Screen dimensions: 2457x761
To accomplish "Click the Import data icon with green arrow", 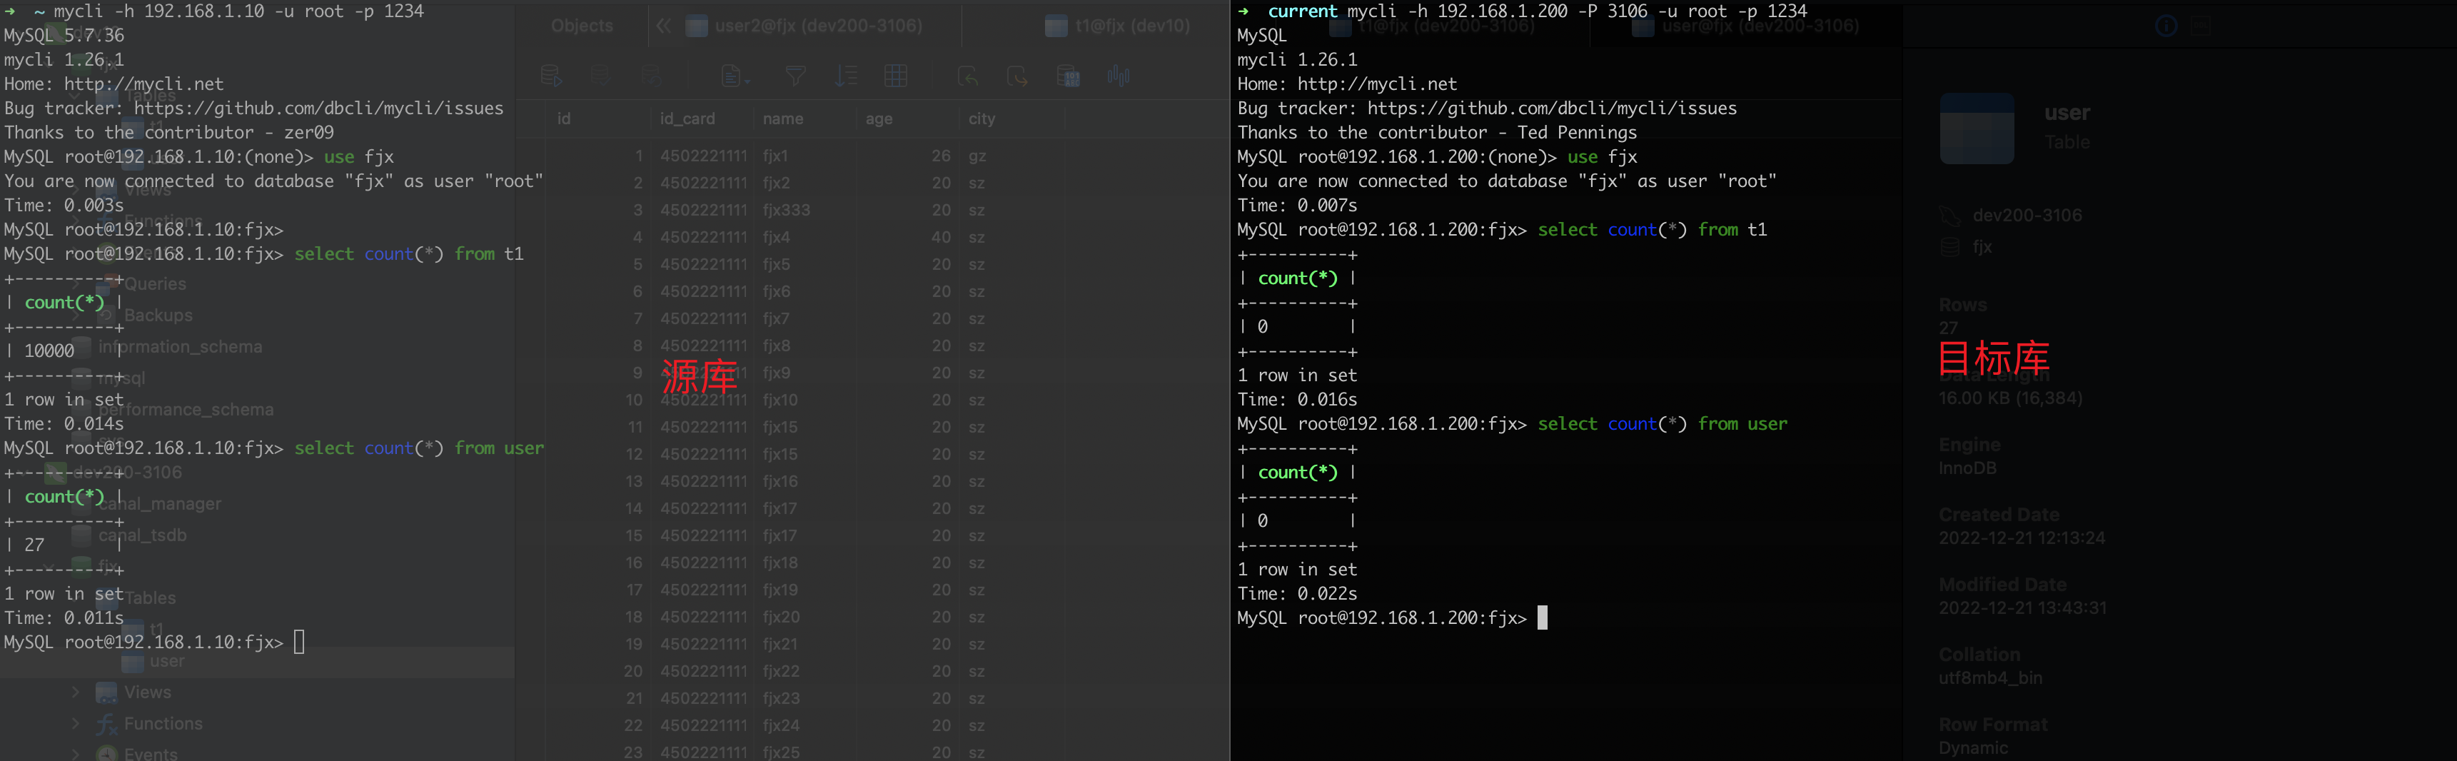I will click(x=967, y=76).
